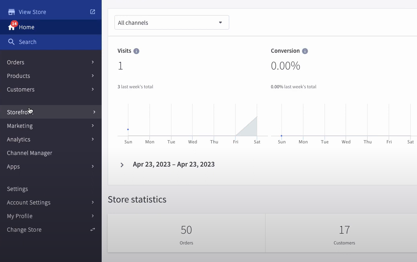Show Visits info tooltip icon
Screen dimensions: 417x262
(136, 51)
